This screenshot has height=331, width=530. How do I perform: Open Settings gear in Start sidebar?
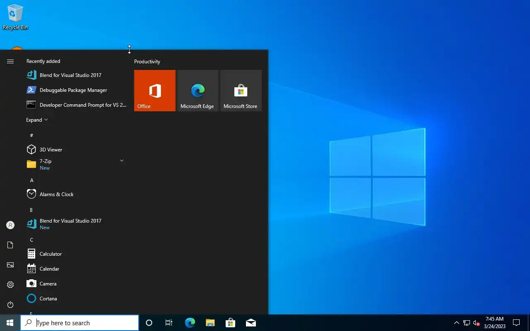(10, 285)
